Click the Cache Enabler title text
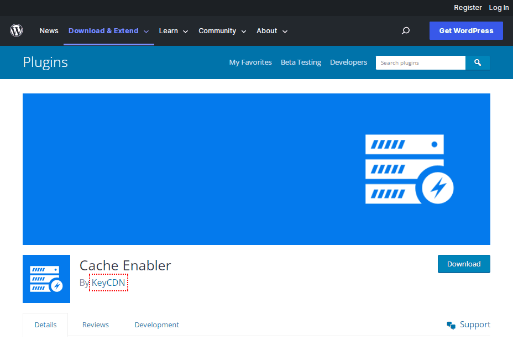The height and width of the screenshot is (340, 513). point(125,265)
